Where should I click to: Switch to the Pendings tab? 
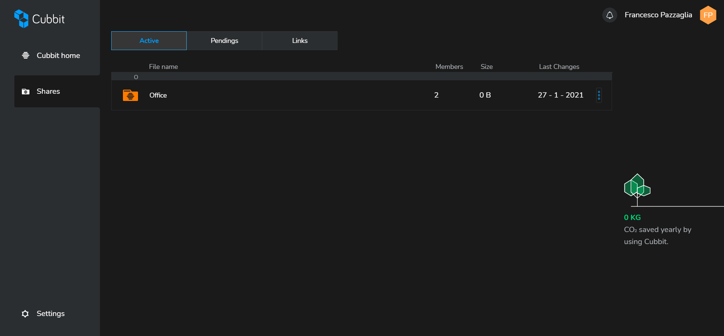coord(224,41)
